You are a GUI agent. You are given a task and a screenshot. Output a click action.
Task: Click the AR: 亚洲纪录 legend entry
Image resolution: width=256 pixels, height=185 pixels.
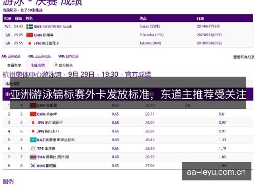click(11, 56)
